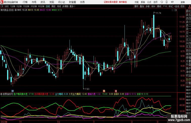This screenshot has width=191, height=123.
Task: Expand the main chart indicator dropdown arrow
Action: tap(16, 10)
